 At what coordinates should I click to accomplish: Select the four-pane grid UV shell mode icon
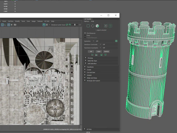(x=110, y=26)
